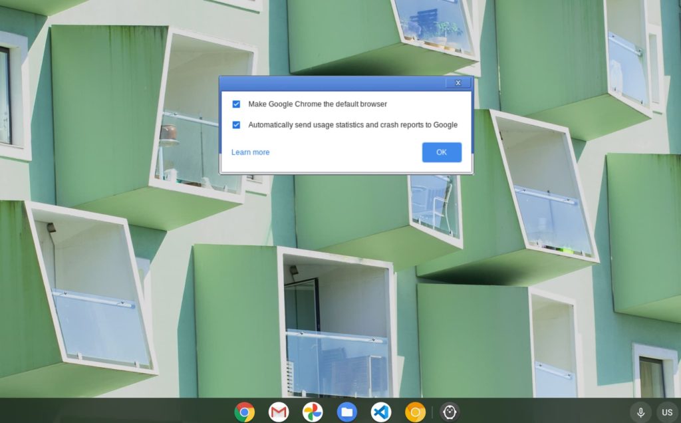Open the Google Photos pinwheel icon
681x423 pixels.
(x=313, y=412)
